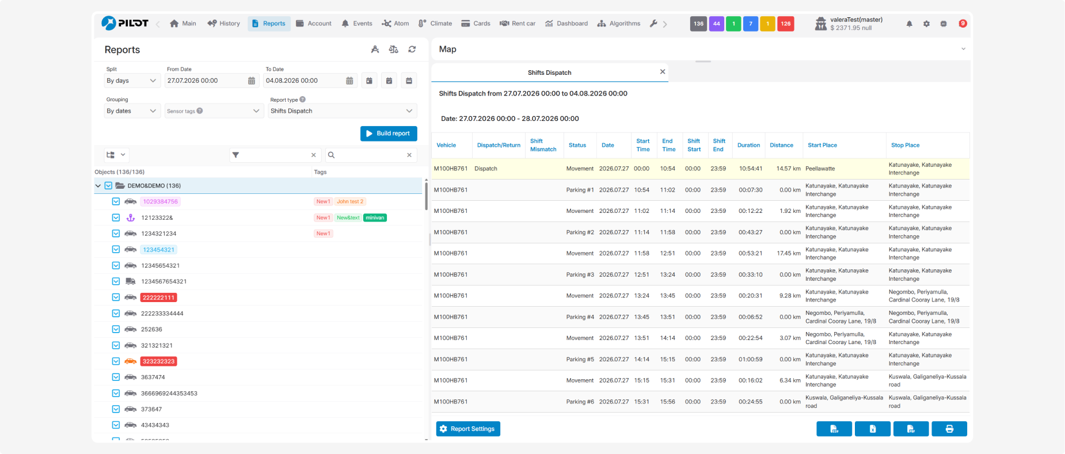Click the Build report button
This screenshot has width=1065, height=454.
[389, 133]
